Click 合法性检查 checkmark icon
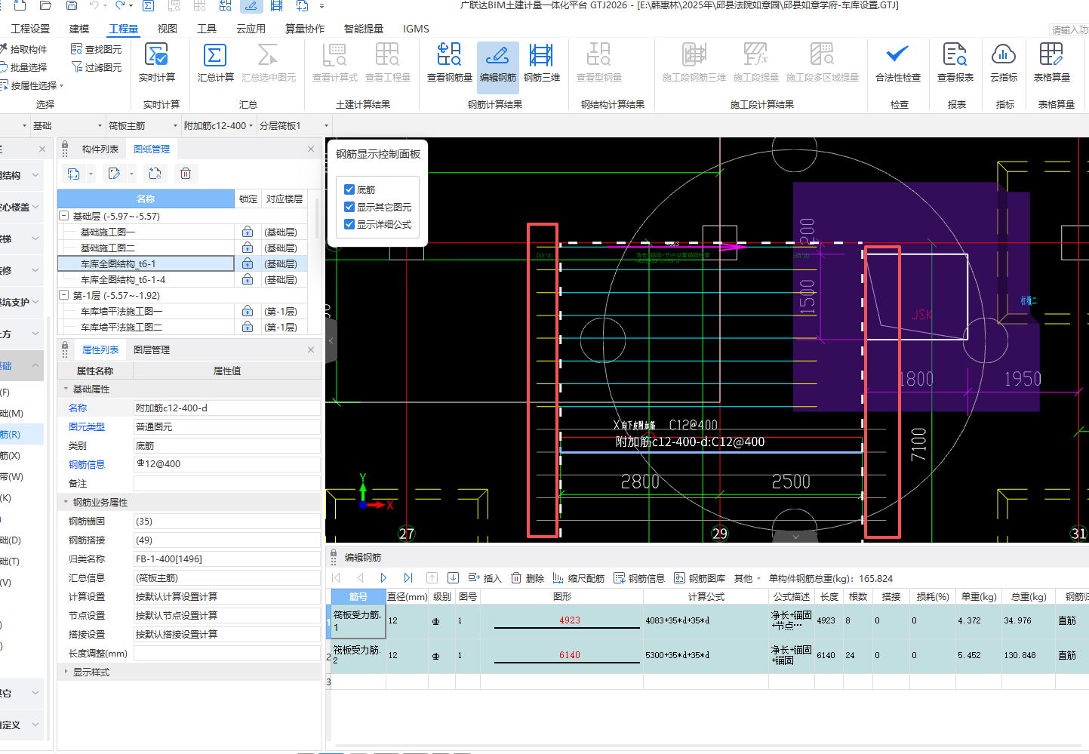This screenshot has height=754, width=1089. [897, 54]
